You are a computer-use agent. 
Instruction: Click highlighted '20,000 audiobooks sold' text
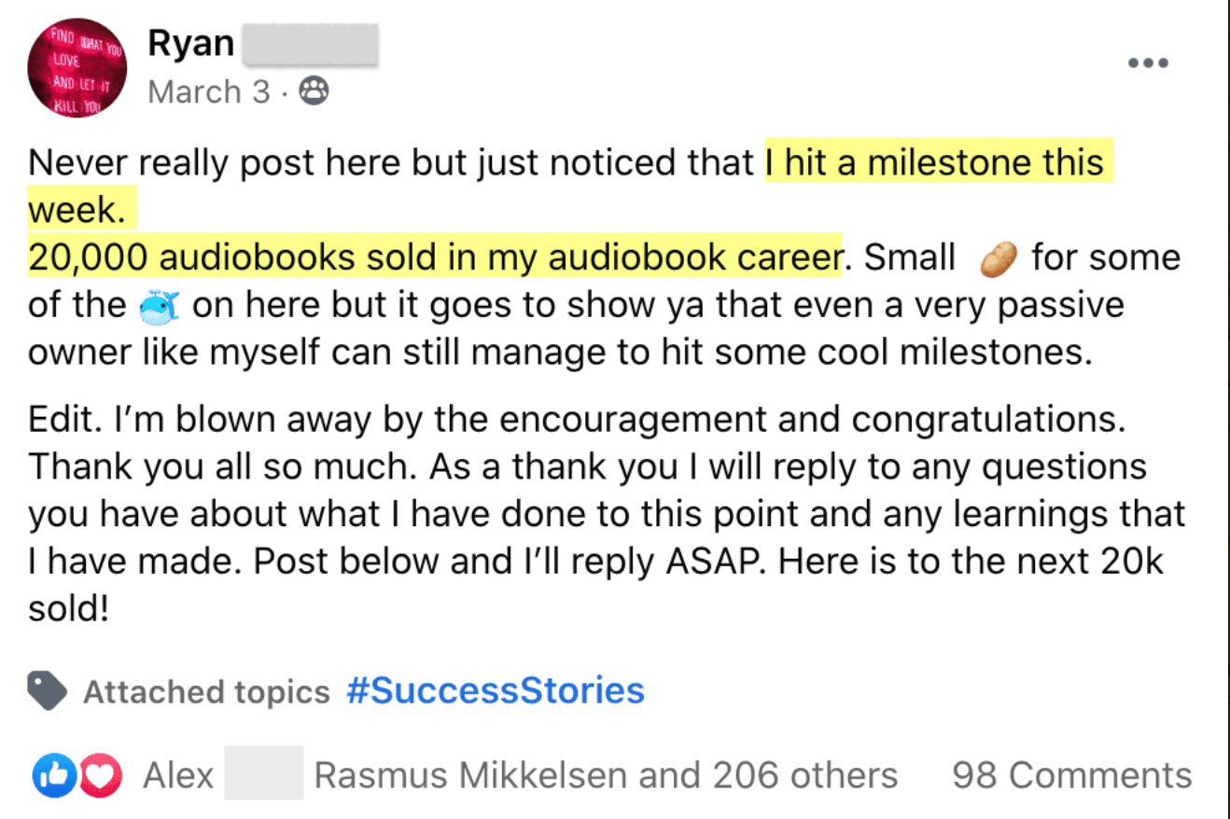[434, 257]
